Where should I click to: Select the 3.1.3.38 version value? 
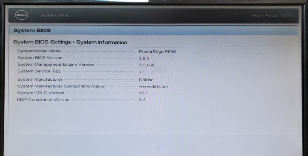(x=147, y=65)
